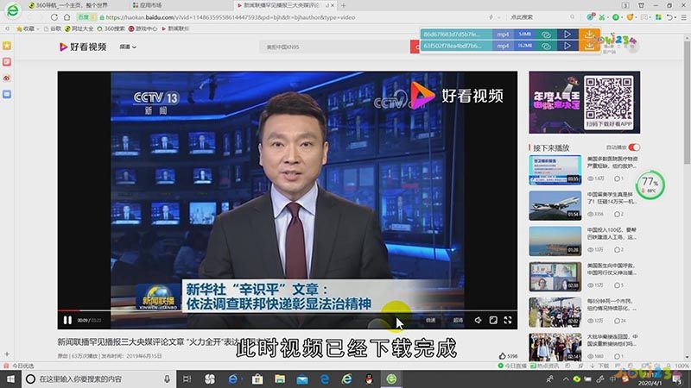Open 下载 downloads in status bar
Viewport: 691px width, 388px height.
pos(599,366)
